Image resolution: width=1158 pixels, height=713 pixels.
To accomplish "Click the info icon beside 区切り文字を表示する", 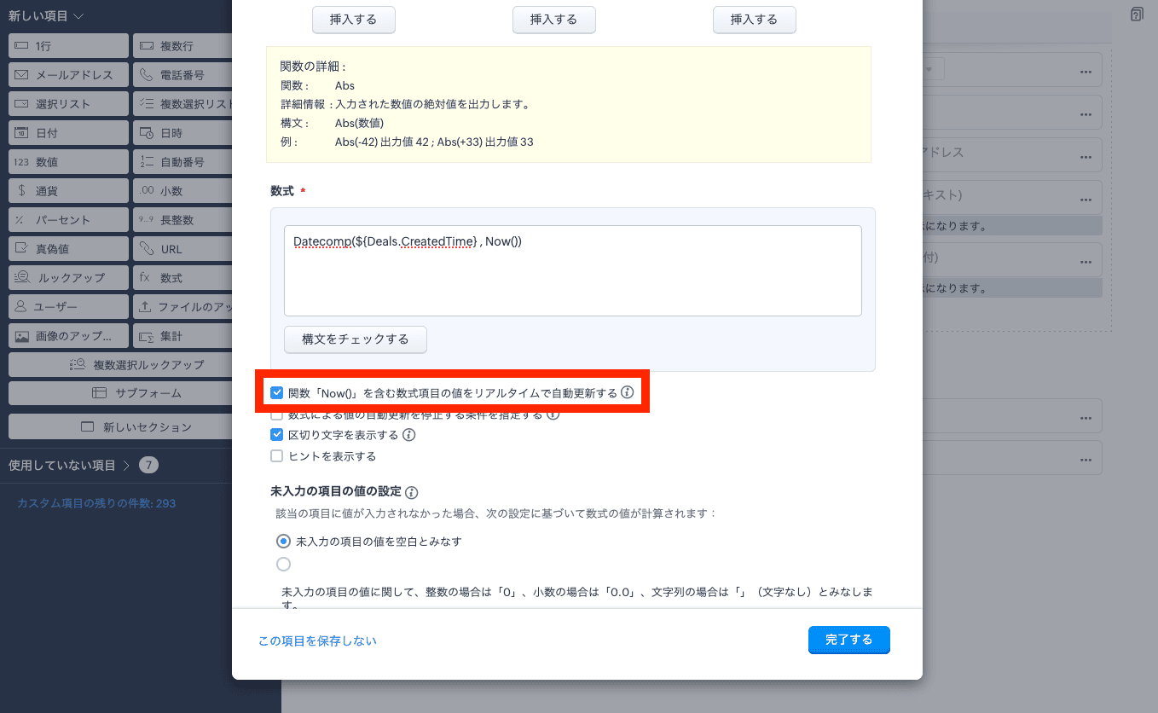I will click(x=408, y=435).
